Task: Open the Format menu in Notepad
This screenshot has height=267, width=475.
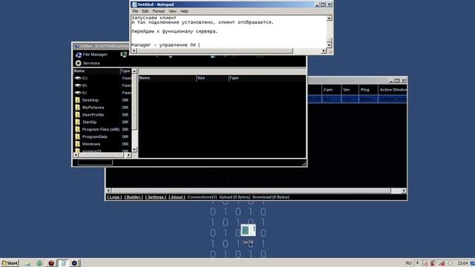Action: pyautogui.click(x=158, y=11)
